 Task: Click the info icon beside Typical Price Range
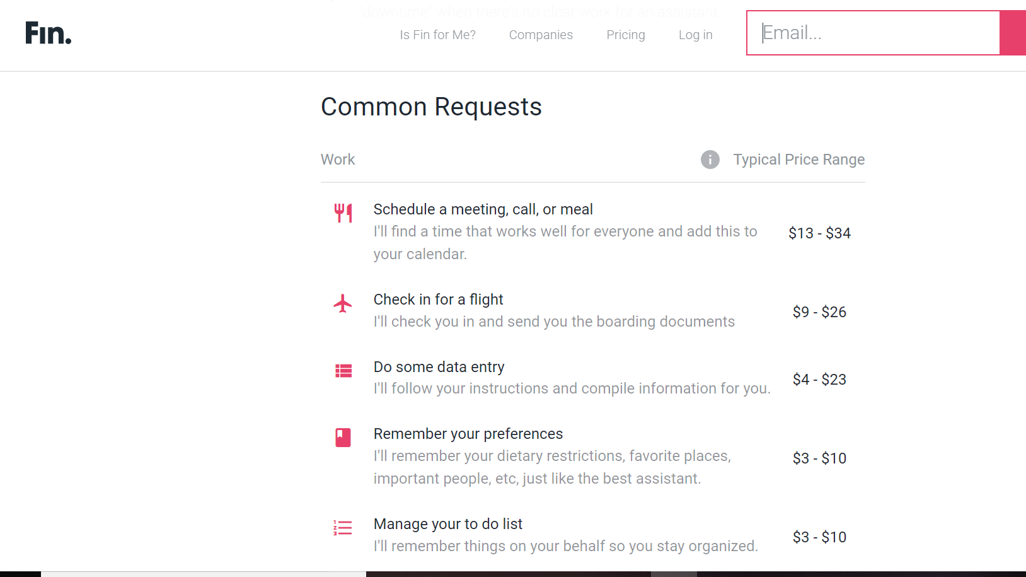point(710,160)
